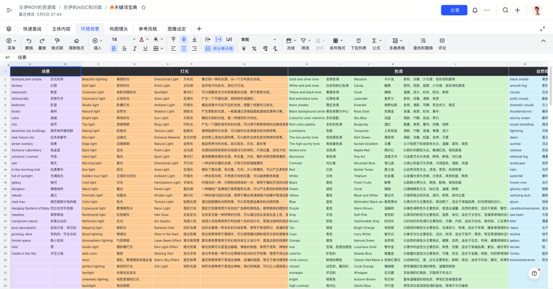Open the dropdown list (下拉列表) tool
The width and height of the screenshot is (553, 289).
[358, 44]
